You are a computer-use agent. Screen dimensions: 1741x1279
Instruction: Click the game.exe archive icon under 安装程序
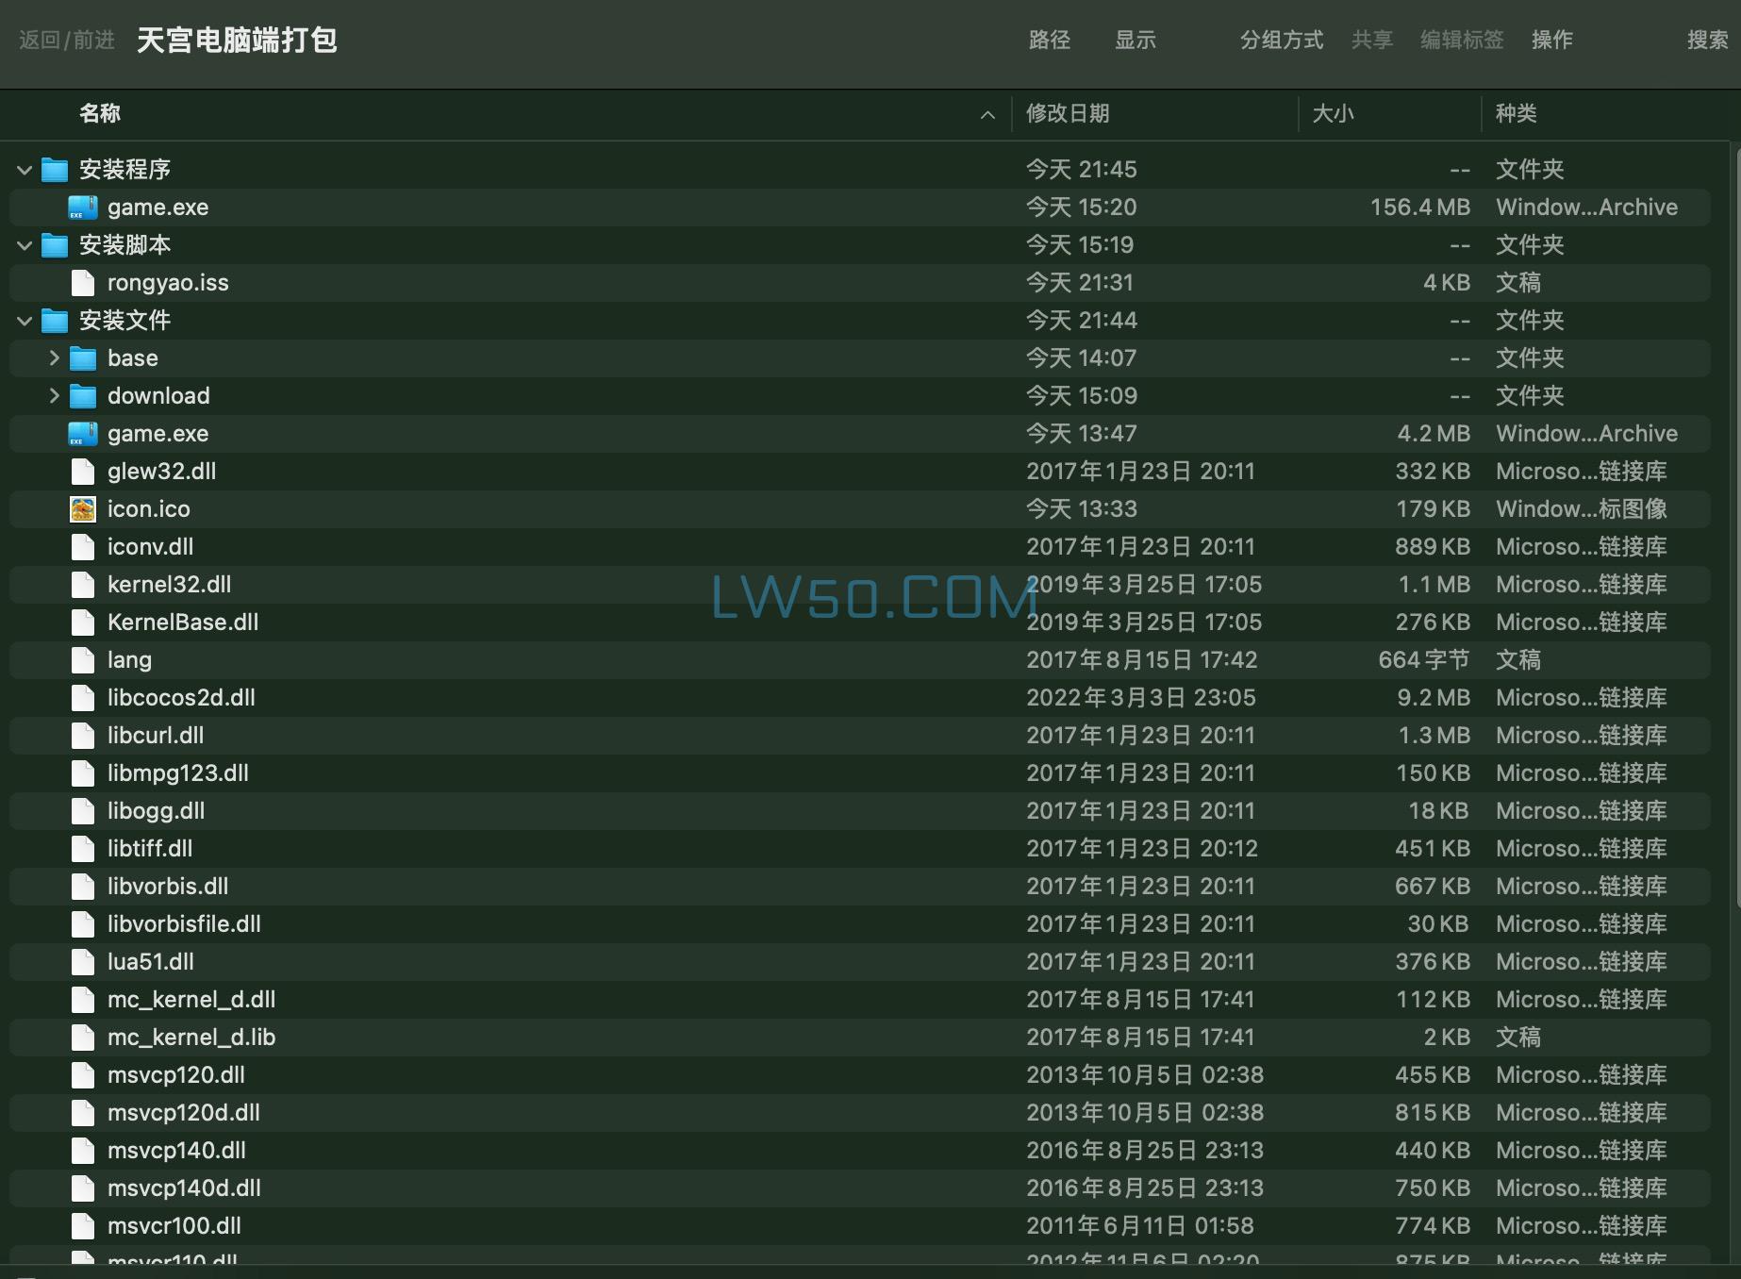[x=82, y=207]
